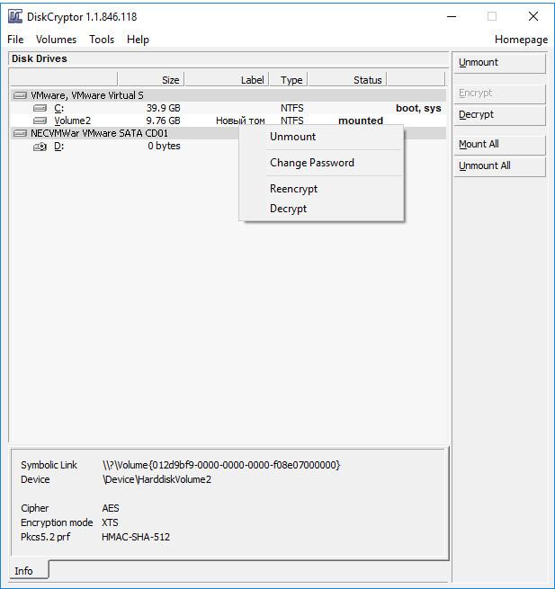Open the File menu
Image resolution: width=555 pixels, height=589 pixels.
pos(15,40)
